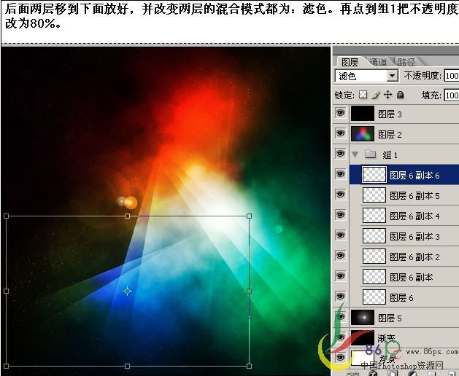Select layer name 渐变

[387, 338]
